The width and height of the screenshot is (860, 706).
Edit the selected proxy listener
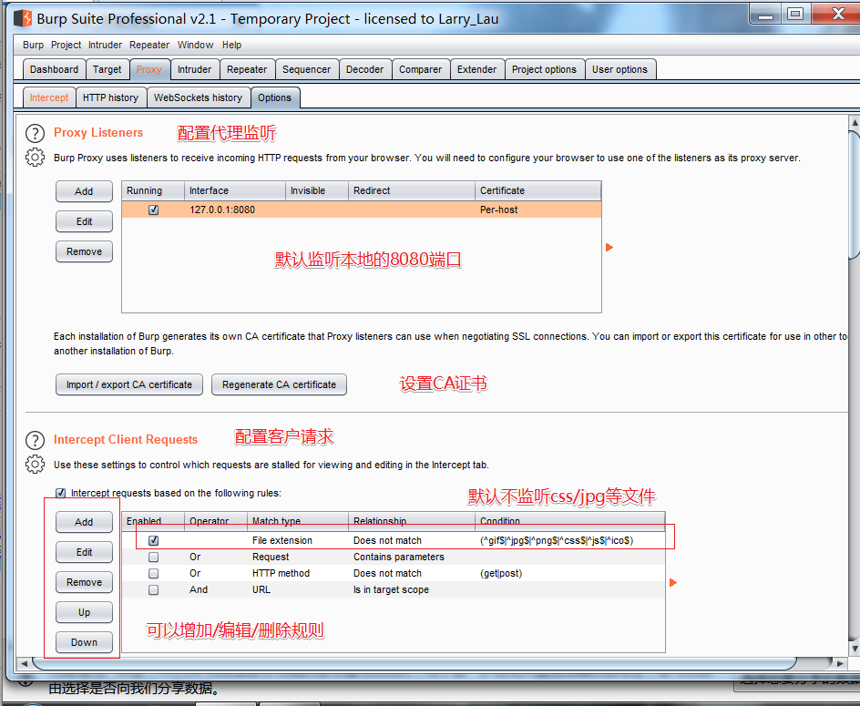(x=84, y=221)
